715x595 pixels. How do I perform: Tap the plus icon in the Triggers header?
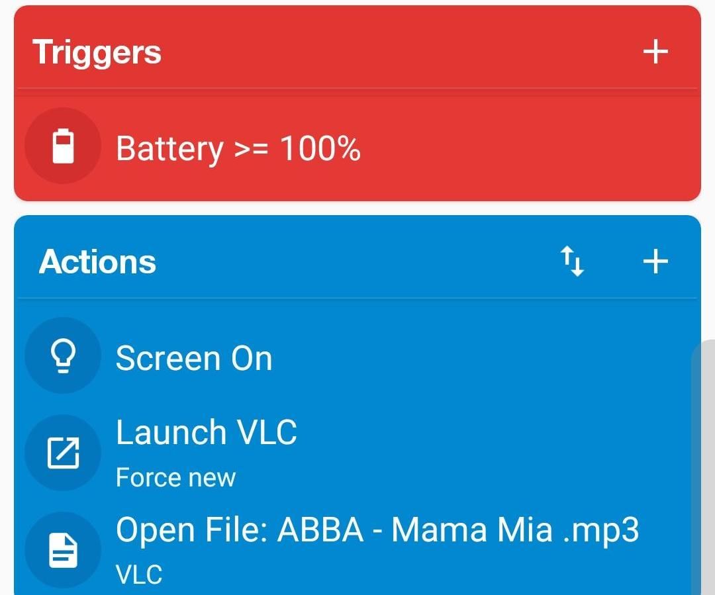click(655, 52)
